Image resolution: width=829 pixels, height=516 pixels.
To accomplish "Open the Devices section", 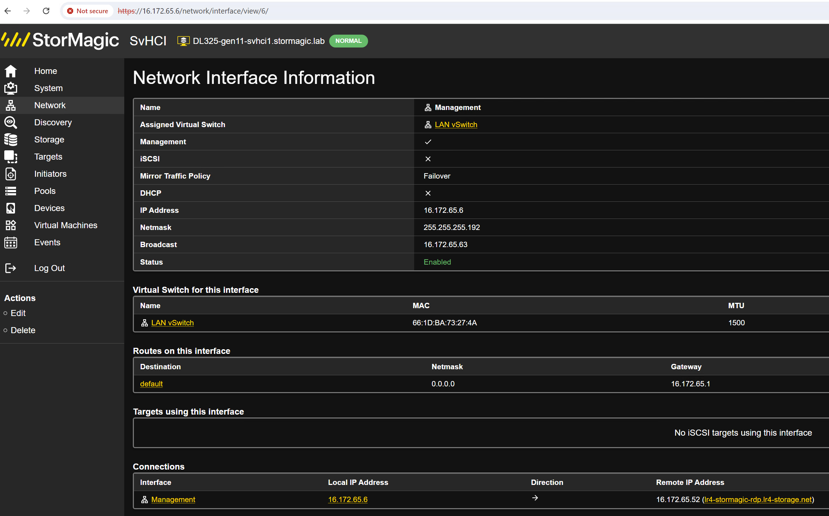I will click(x=50, y=208).
